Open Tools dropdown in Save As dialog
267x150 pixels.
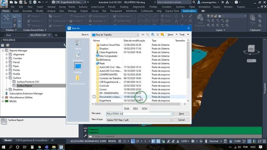[188, 35]
